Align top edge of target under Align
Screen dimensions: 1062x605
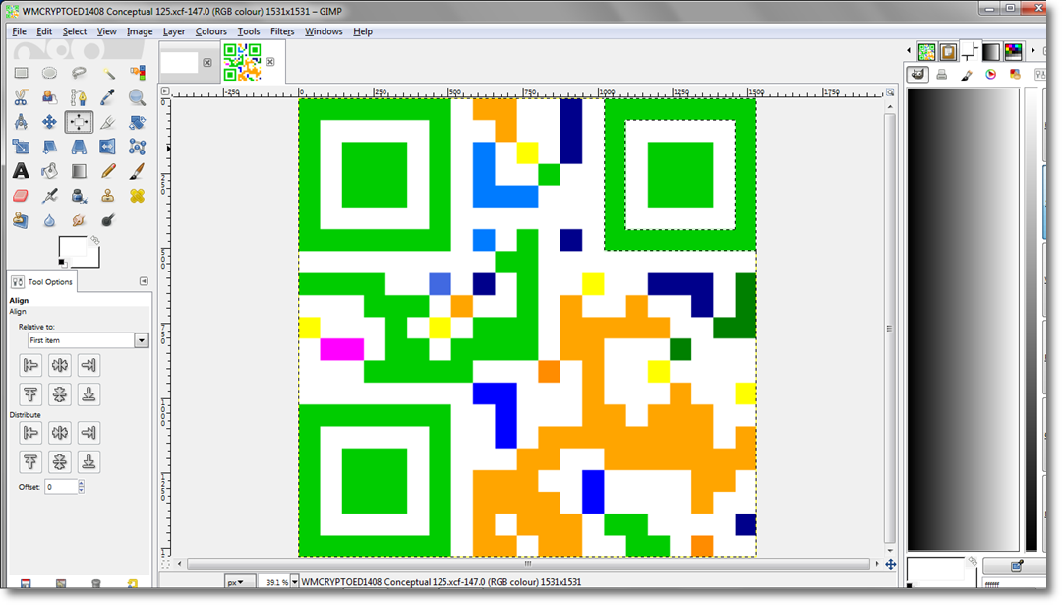point(30,394)
